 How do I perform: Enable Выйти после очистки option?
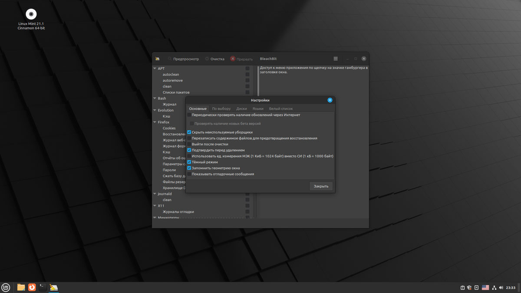[189, 144]
